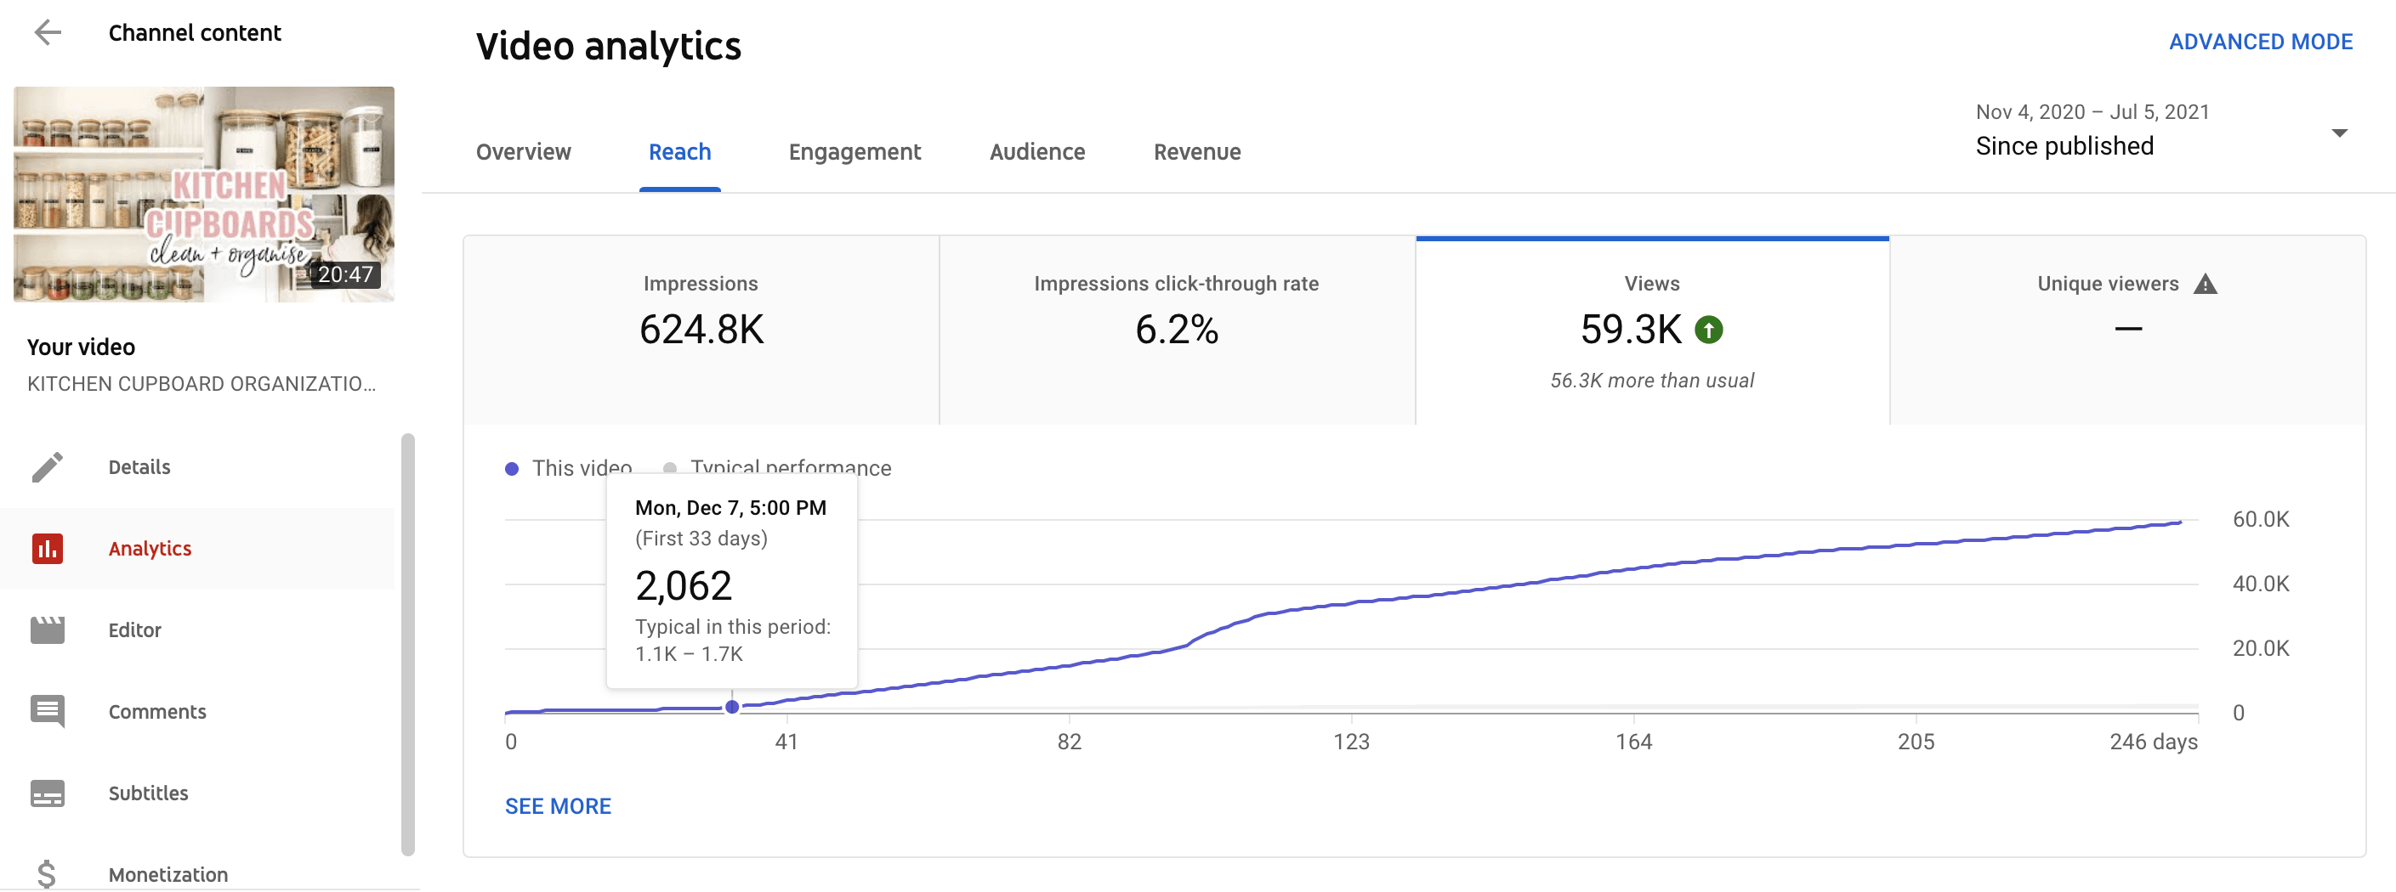This screenshot has width=2396, height=892.
Task: Select the 'Since published' date range
Action: [x=2065, y=146]
